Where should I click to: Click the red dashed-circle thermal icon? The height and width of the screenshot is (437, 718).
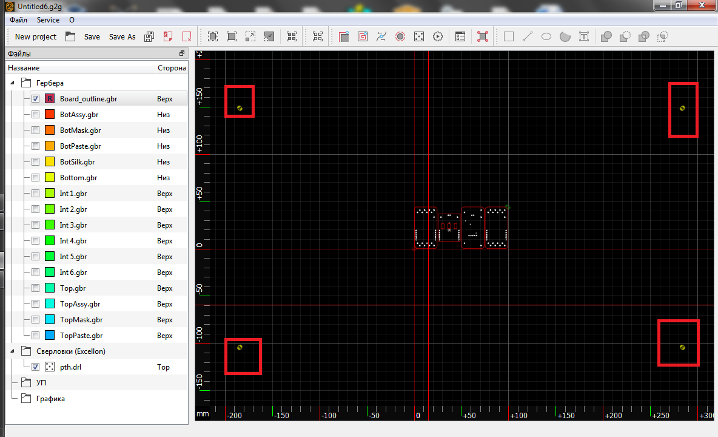(400, 36)
